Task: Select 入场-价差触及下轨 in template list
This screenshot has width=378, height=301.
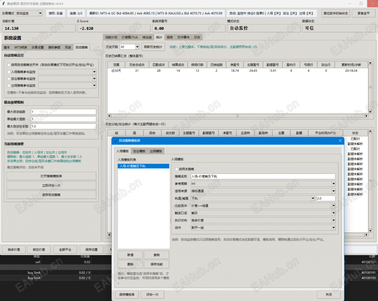Action: tap(143, 166)
